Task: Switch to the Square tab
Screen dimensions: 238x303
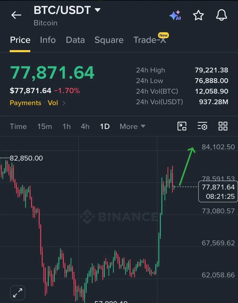Action: (109, 40)
